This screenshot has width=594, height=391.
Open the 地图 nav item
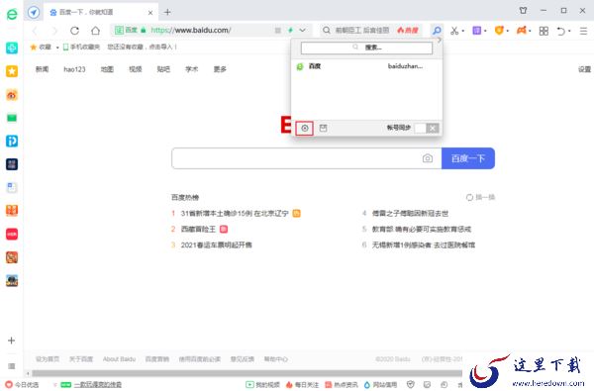107,69
